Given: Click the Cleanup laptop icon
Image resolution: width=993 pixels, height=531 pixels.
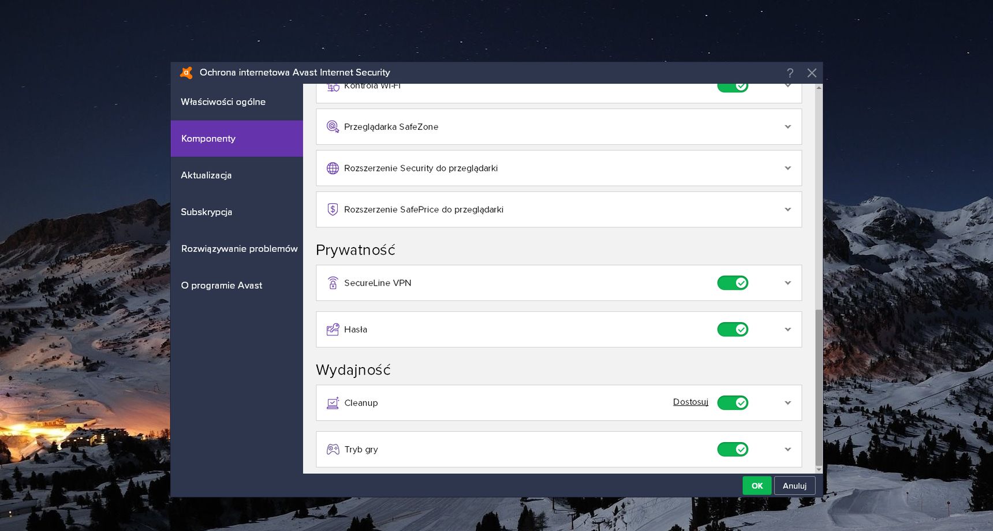Looking at the screenshot, I should (333, 403).
